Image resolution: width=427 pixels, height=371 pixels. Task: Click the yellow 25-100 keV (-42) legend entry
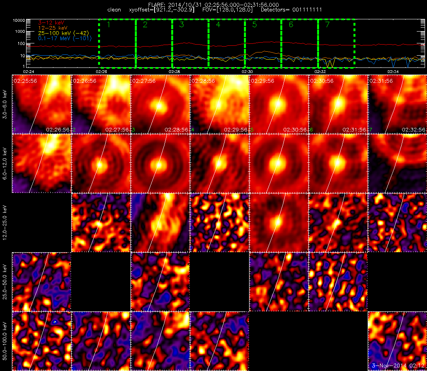click(x=63, y=33)
